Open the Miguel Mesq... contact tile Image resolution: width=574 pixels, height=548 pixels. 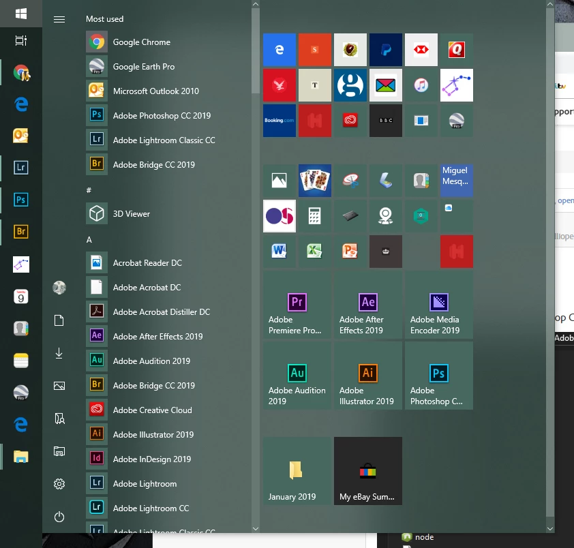(457, 181)
